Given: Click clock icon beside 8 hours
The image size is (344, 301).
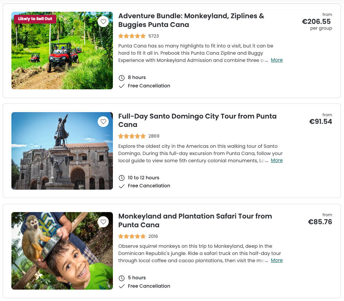Looking at the screenshot, I should [122, 78].
